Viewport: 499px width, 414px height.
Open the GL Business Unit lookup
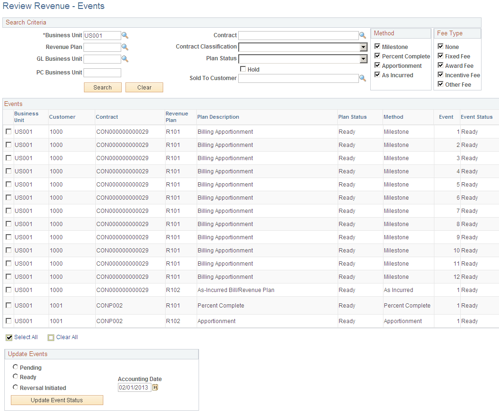point(125,58)
